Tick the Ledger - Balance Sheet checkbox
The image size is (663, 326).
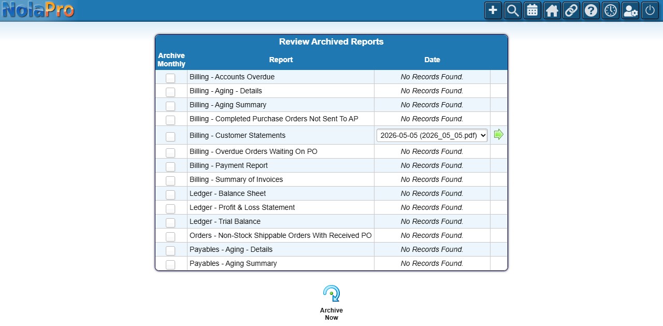170,195
